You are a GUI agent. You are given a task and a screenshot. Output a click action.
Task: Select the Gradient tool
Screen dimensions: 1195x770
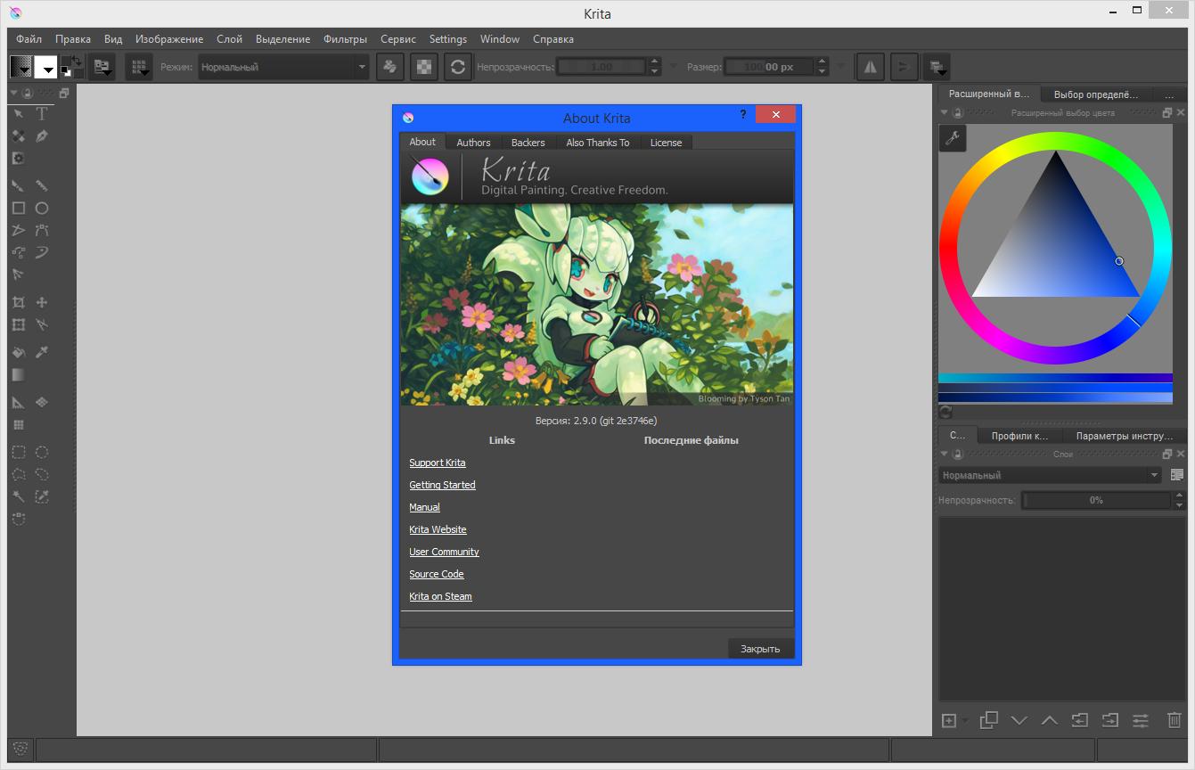(18, 375)
